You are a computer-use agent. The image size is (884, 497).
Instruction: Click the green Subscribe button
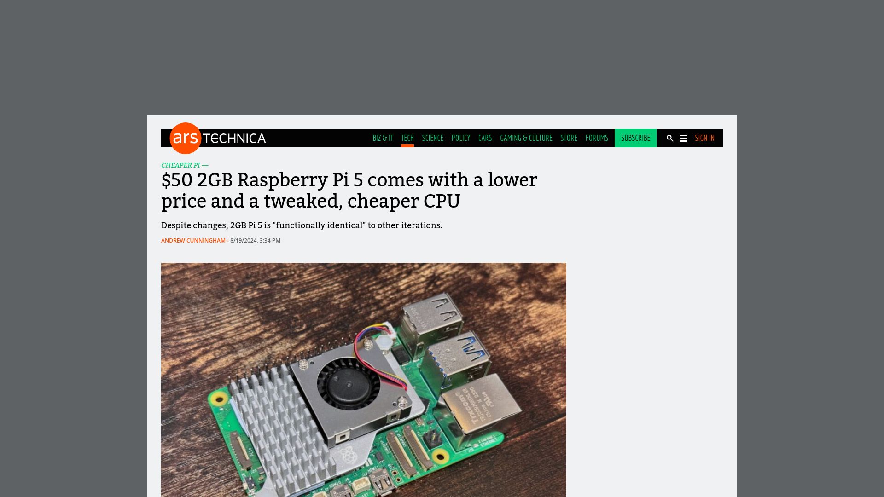[x=635, y=138]
